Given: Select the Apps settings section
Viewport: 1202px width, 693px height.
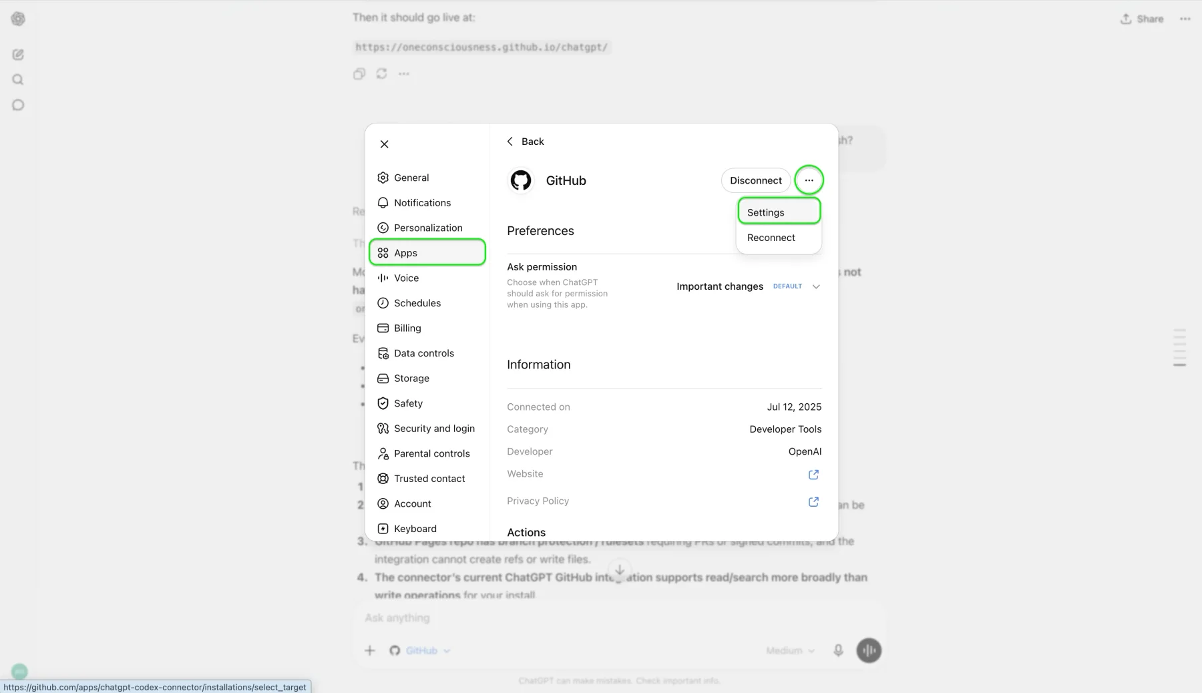Looking at the screenshot, I should coord(427,252).
